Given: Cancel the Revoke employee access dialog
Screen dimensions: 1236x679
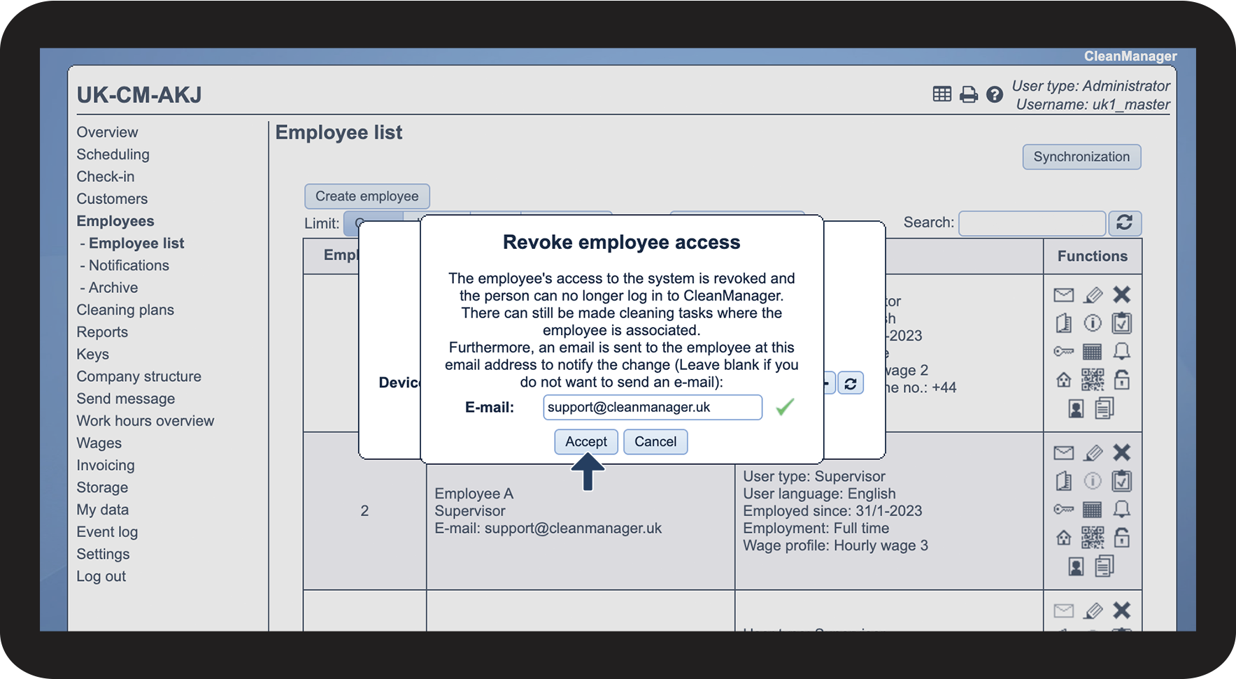Looking at the screenshot, I should [x=655, y=442].
